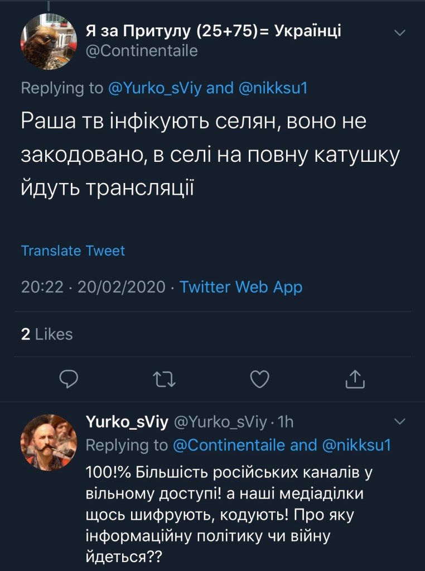Expand options chevron on Yurko_sViy's reply

coord(399,421)
